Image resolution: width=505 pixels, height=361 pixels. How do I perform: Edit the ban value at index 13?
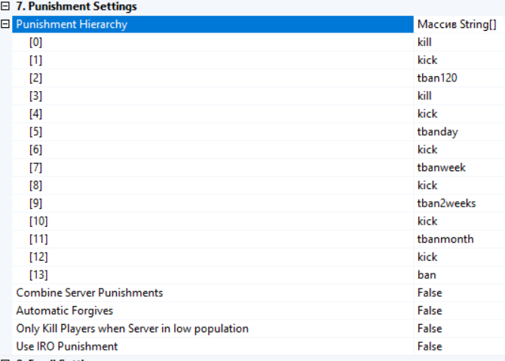click(x=427, y=274)
